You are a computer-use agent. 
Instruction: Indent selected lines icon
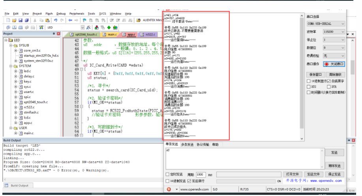click(x=112, y=20)
